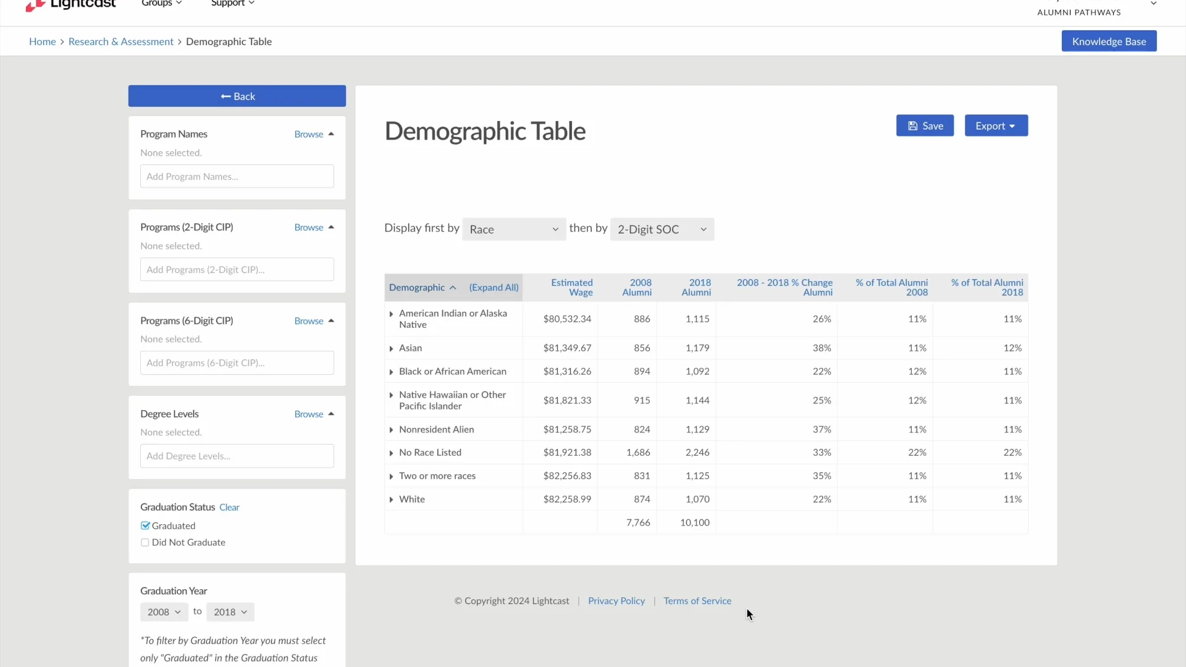Expand the triangle icon for the White row

392,499
